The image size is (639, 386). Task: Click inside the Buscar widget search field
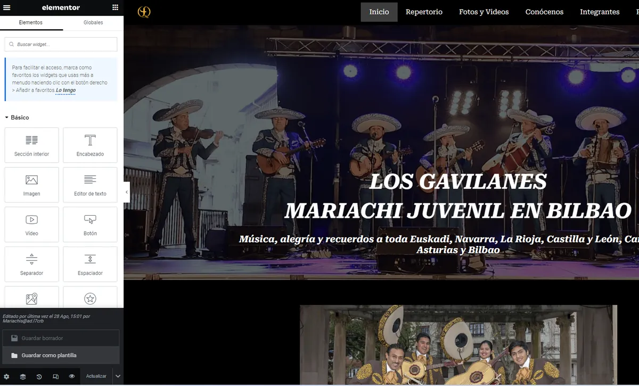tap(61, 44)
